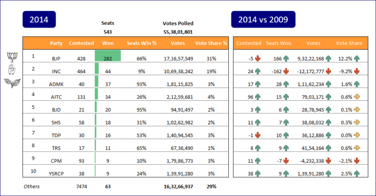Image resolution: width=376 pixels, height=196 pixels.
Task: Select the left table's Contested column header
Action: tap(81, 43)
